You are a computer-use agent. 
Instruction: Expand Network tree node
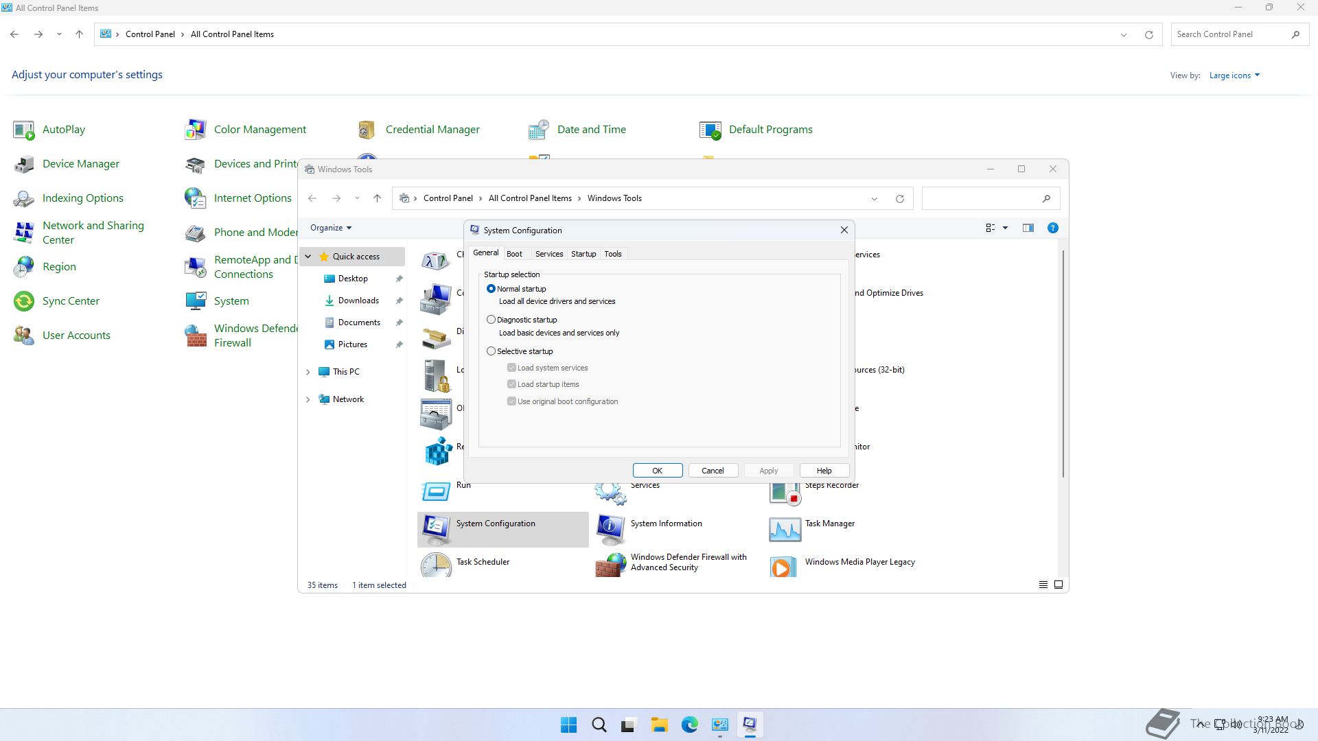click(308, 399)
